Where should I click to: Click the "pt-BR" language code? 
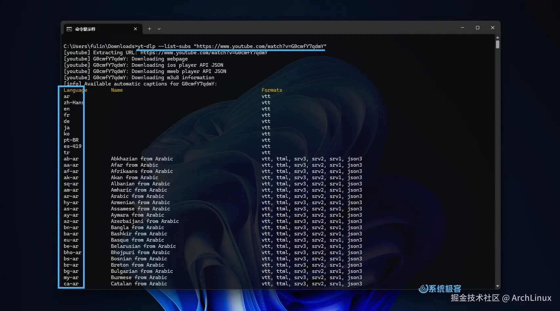71,140
